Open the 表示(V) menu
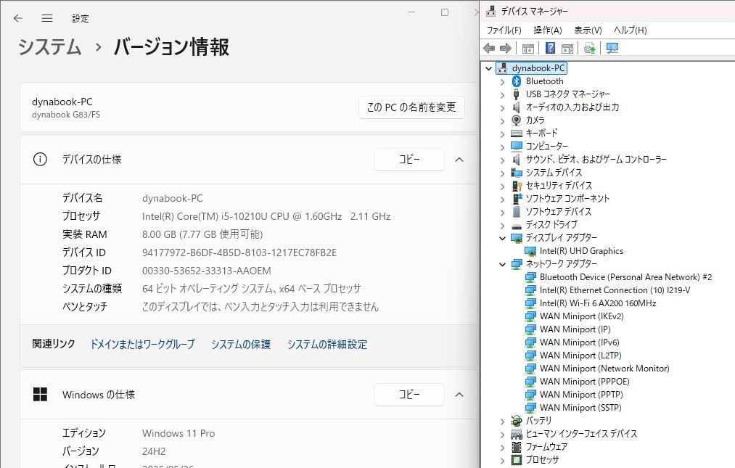735x468 pixels. (x=588, y=30)
